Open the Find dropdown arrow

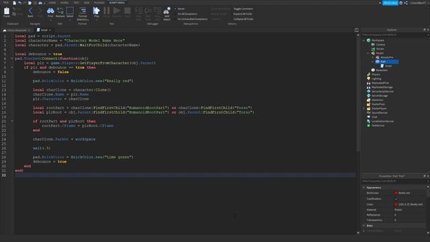(x=50, y=20)
